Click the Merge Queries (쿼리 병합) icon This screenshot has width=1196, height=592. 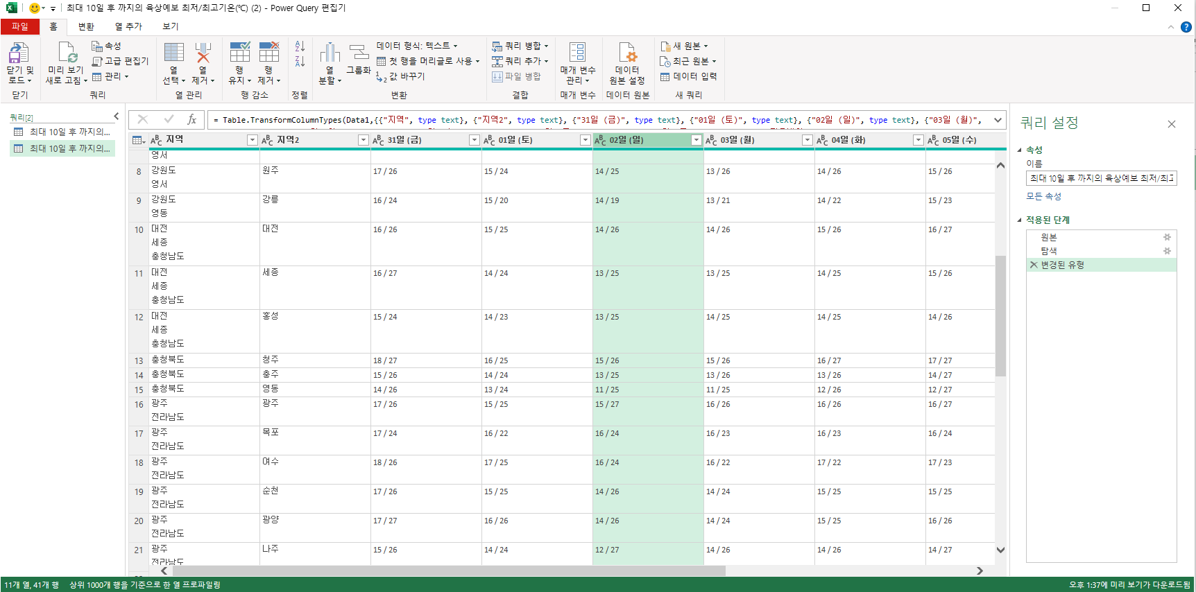(x=497, y=46)
